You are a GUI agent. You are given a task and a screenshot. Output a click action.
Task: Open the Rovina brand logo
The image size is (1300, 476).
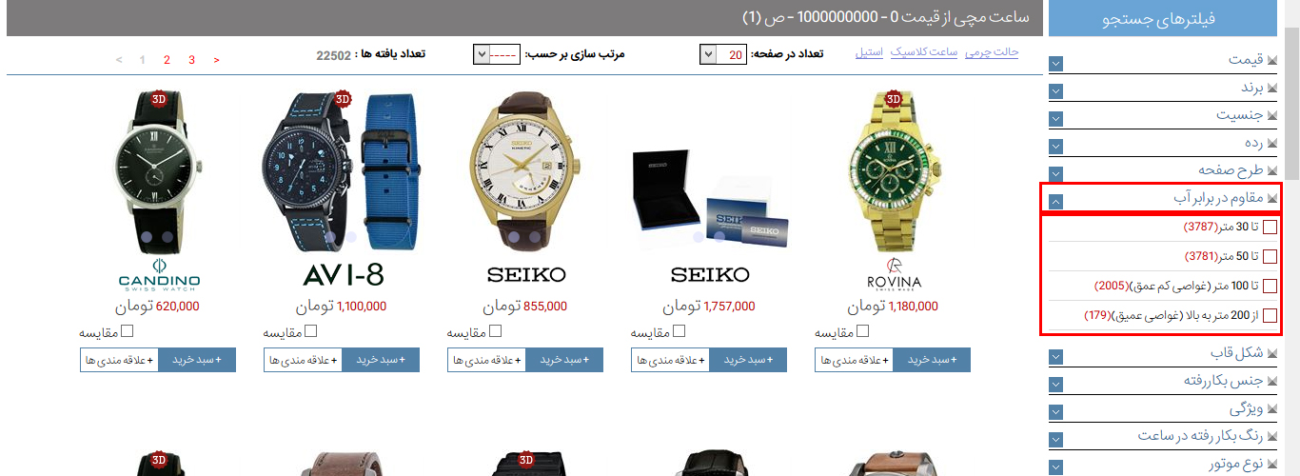coord(894,274)
